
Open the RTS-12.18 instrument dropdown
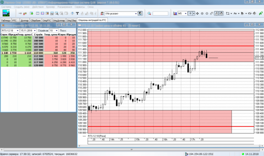pyautogui.click(x=17, y=31)
